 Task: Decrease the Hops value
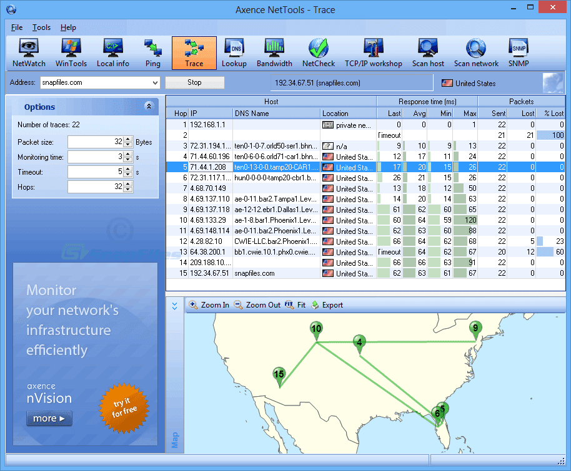click(x=128, y=190)
